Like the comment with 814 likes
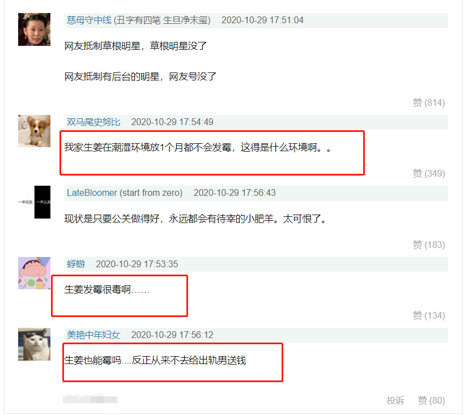 point(429,102)
